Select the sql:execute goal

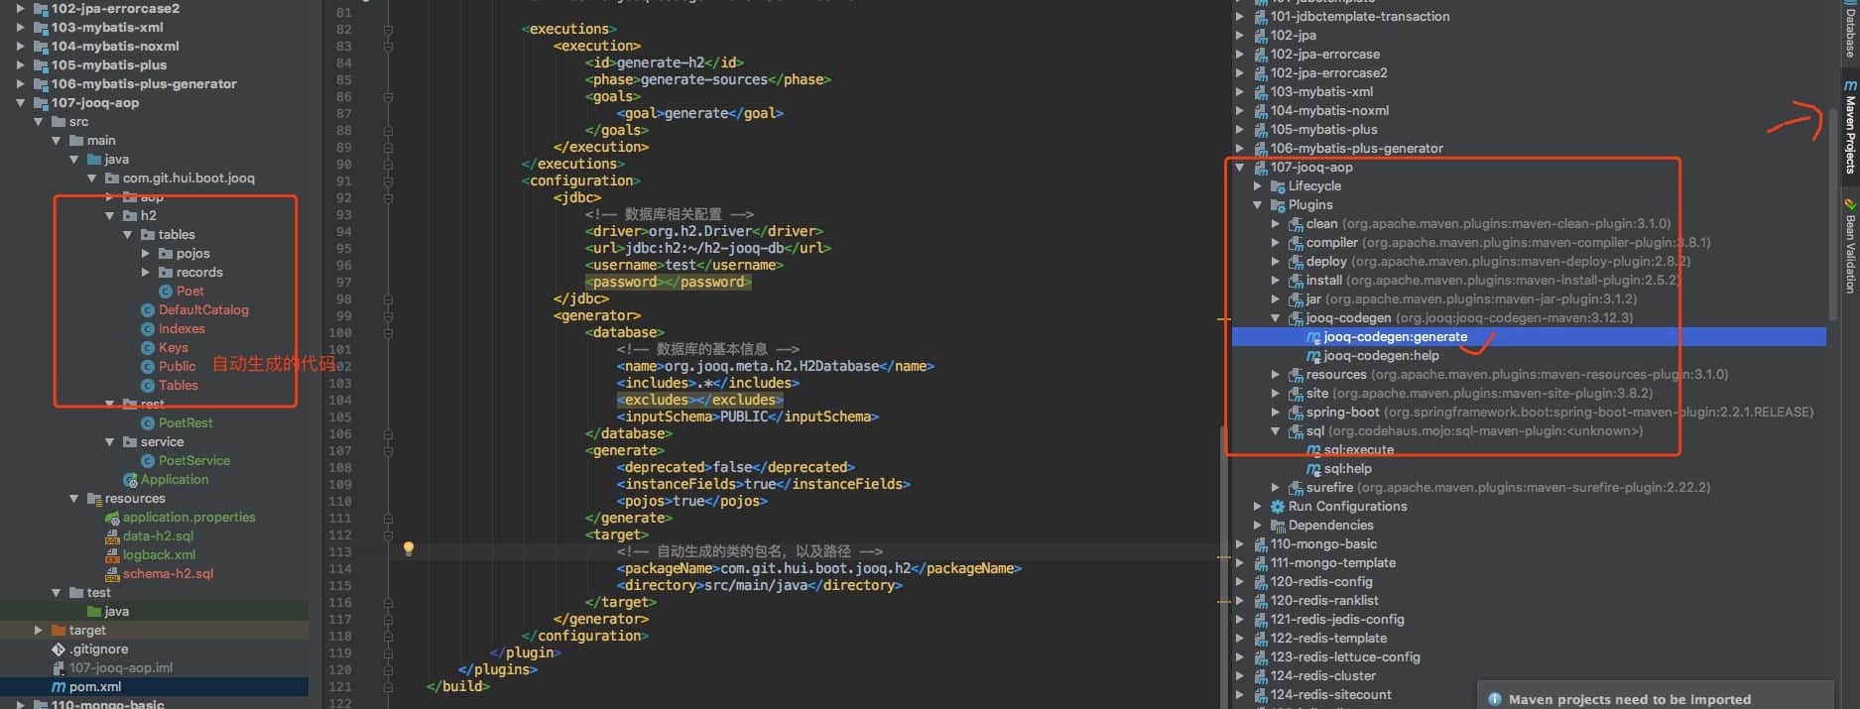click(1358, 450)
